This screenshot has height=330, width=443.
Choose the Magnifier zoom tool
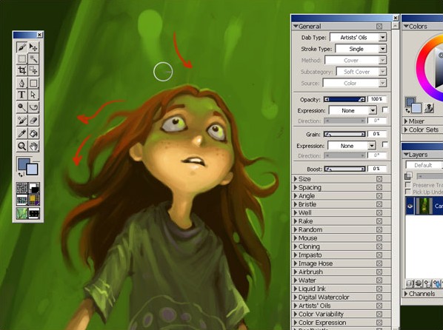point(22,146)
